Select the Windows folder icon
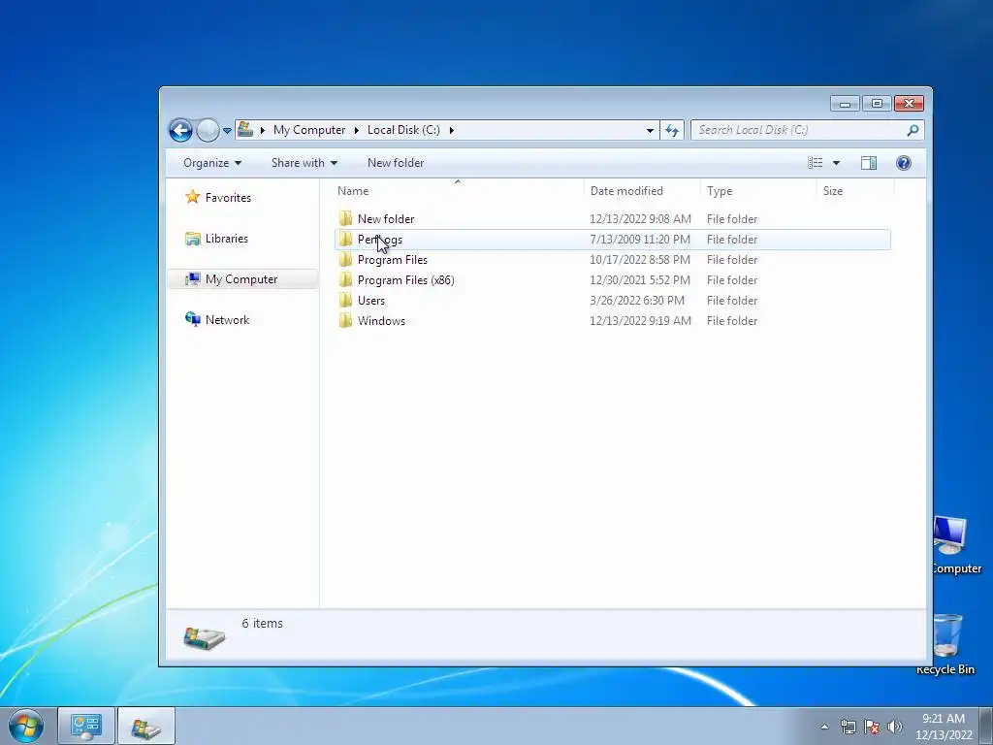This screenshot has height=745, width=993. tap(345, 320)
